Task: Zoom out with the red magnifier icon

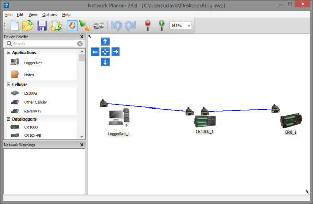Action: pos(148,26)
